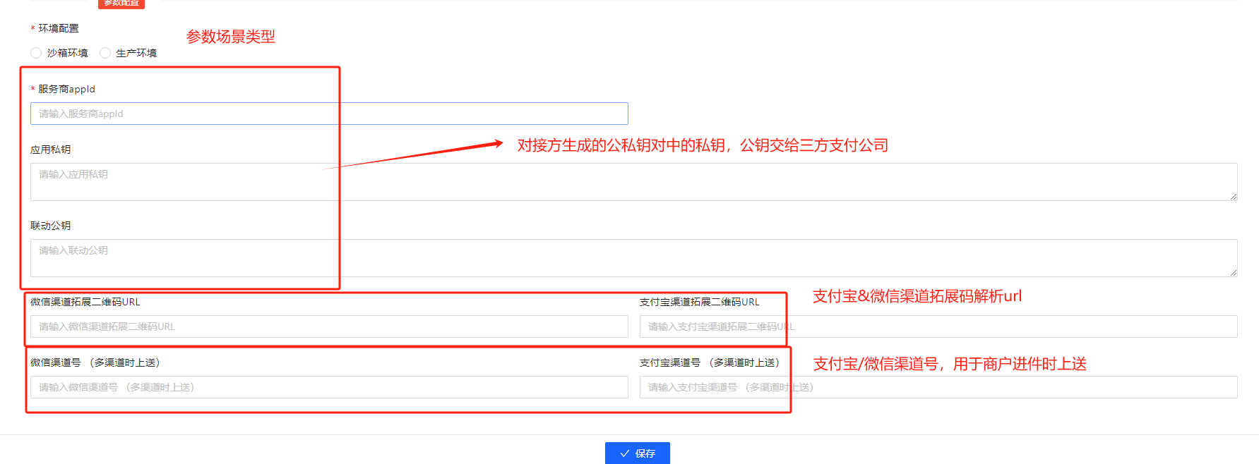Select the 生产环境 radio button

click(x=105, y=53)
